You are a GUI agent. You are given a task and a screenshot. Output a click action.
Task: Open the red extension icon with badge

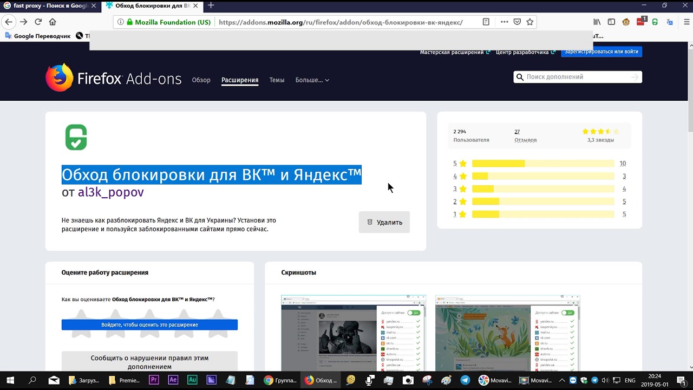point(641,22)
